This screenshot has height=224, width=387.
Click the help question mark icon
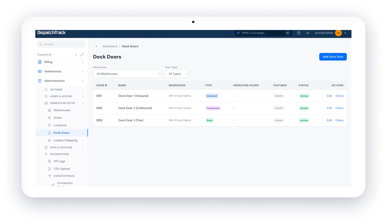pyautogui.click(x=299, y=33)
